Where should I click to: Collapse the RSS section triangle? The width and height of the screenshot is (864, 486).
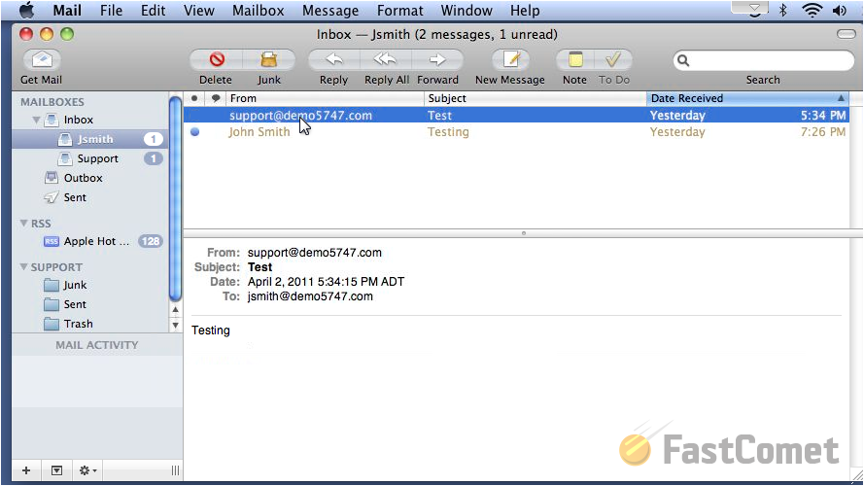[23, 224]
